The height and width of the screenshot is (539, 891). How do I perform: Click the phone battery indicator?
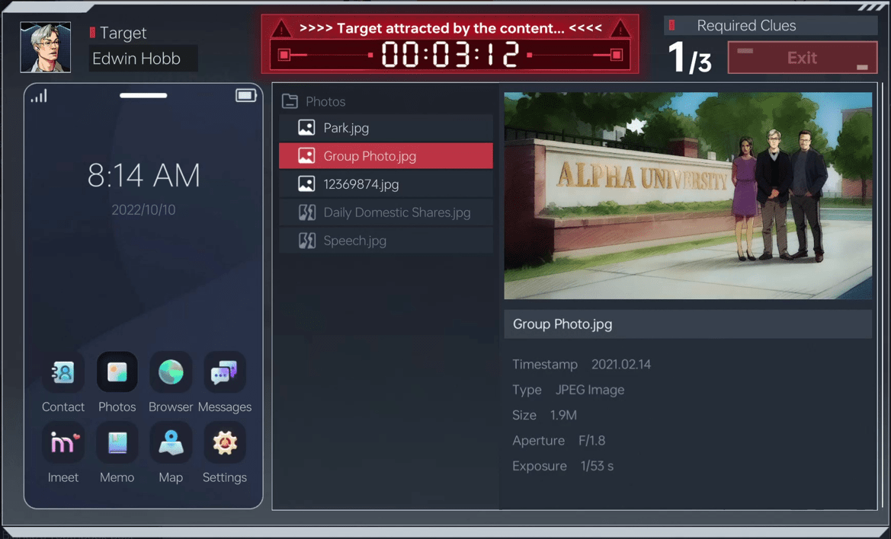[x=245, y=95]
